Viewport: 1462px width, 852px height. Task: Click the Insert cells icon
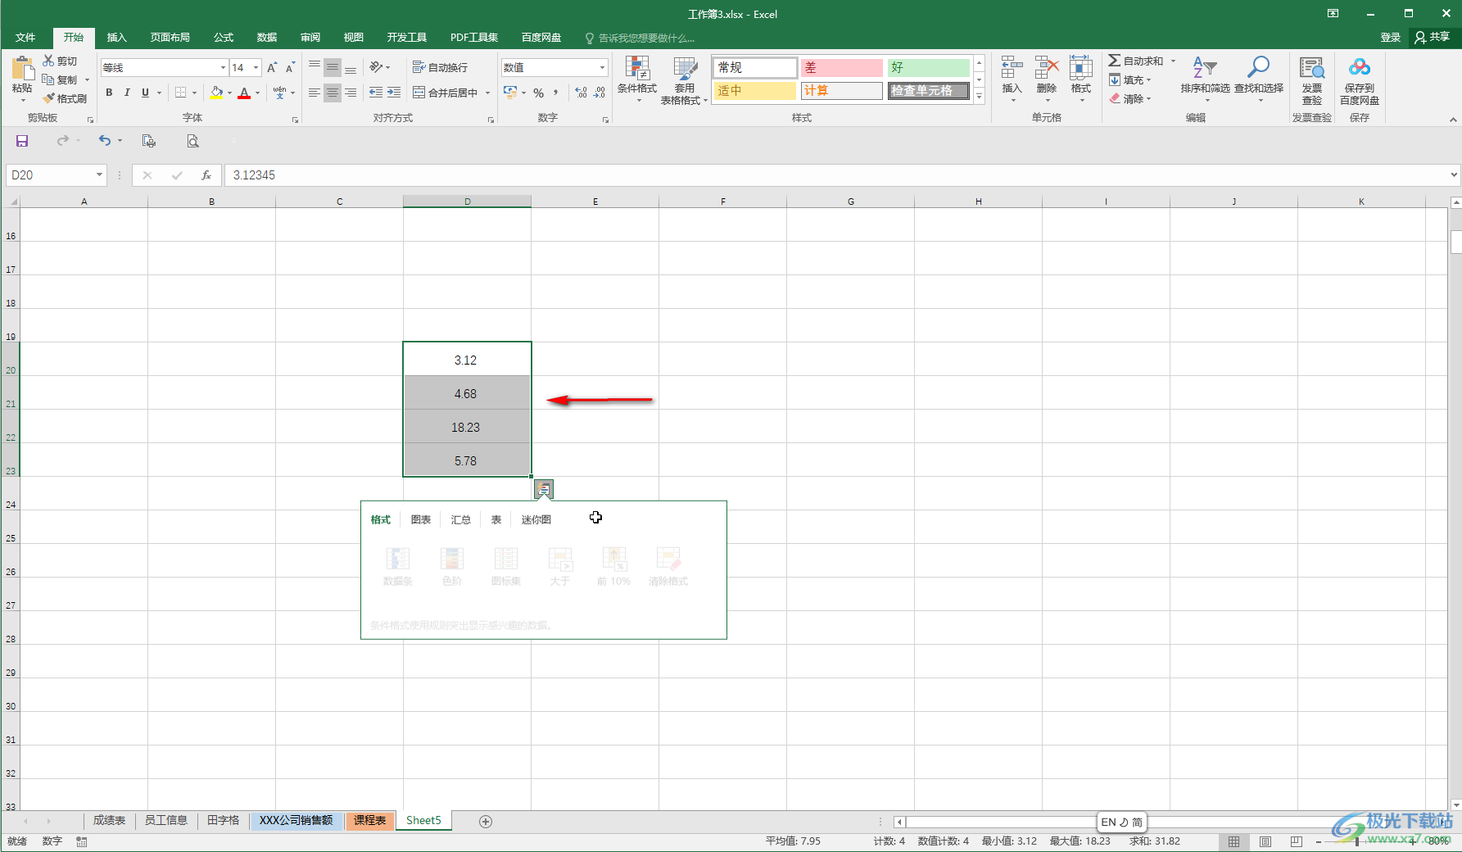point(1012,67)
